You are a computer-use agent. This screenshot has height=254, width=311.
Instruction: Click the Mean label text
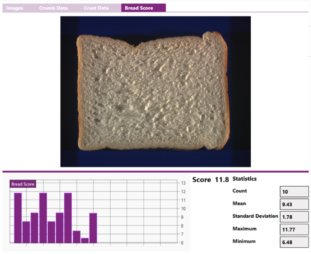(x=239, y=204)
